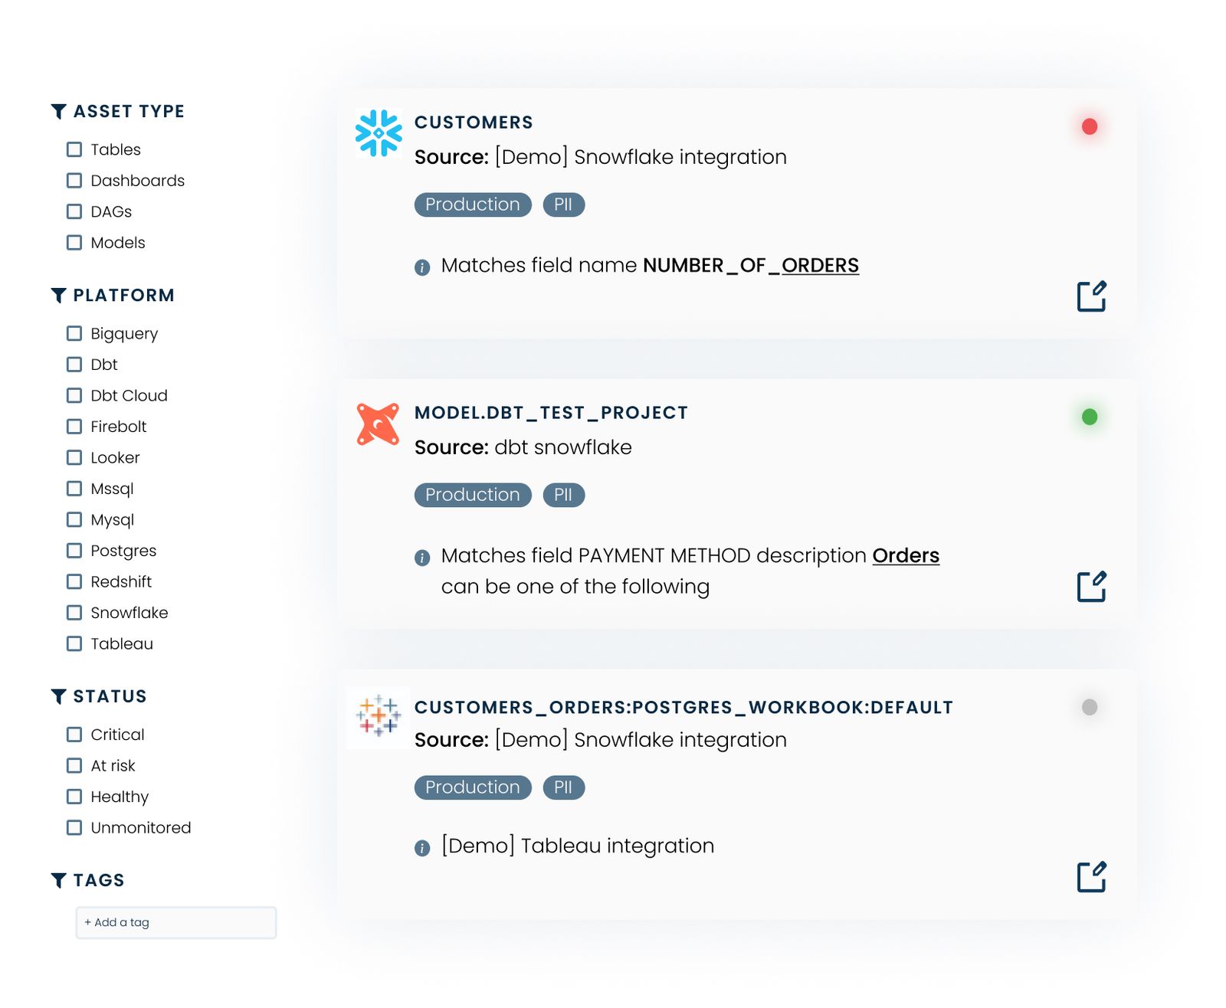Collapse the ASSET TYPE filter section
1226x1008 pixels.
tap(58, 110)
